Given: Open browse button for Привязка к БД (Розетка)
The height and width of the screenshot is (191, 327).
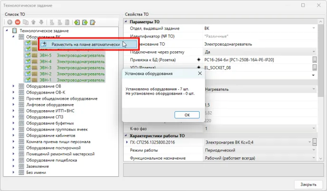Looking at the screenshot, I should [314, 59].
